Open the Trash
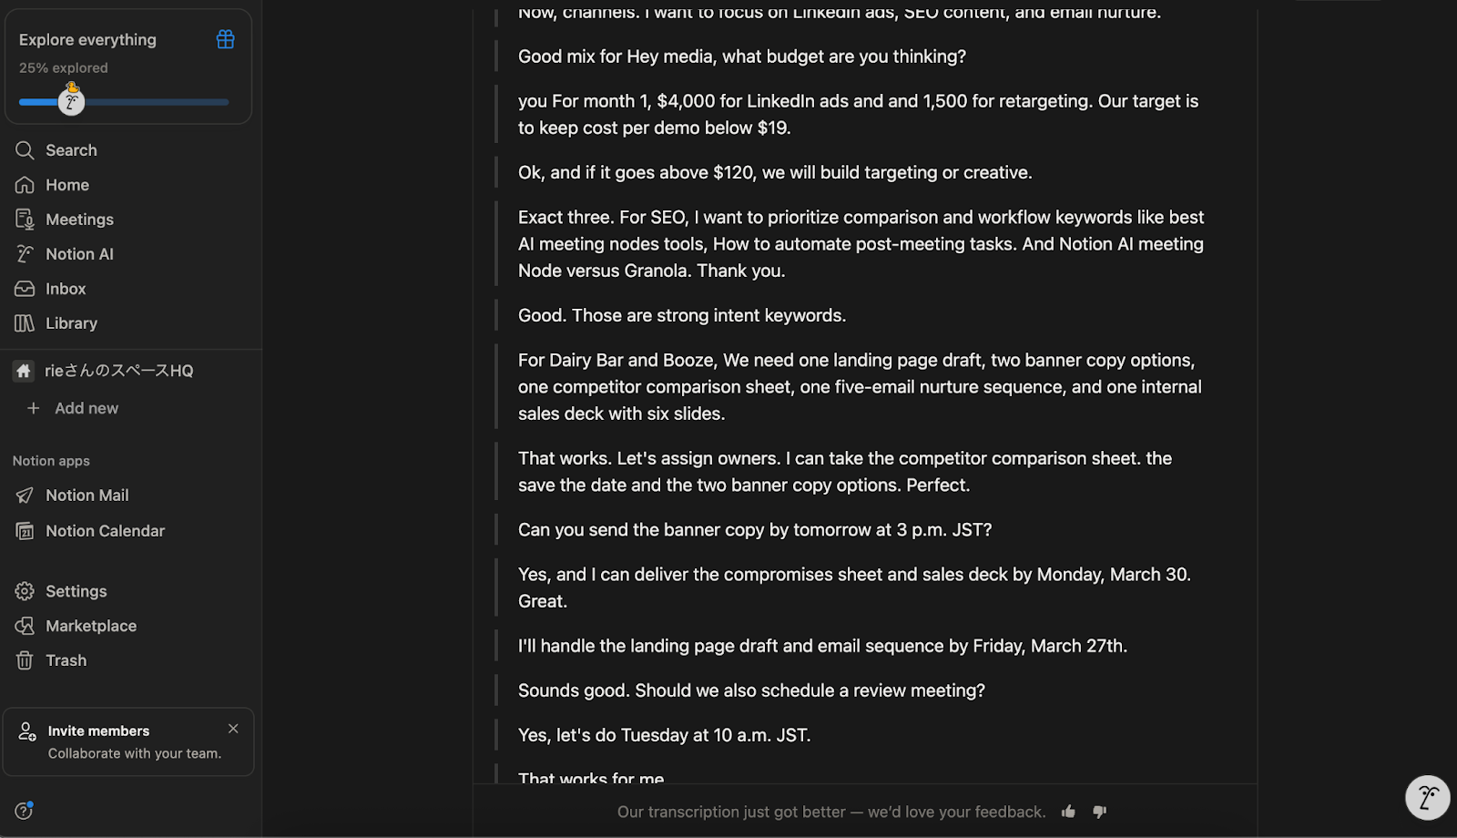 [66, 660]
